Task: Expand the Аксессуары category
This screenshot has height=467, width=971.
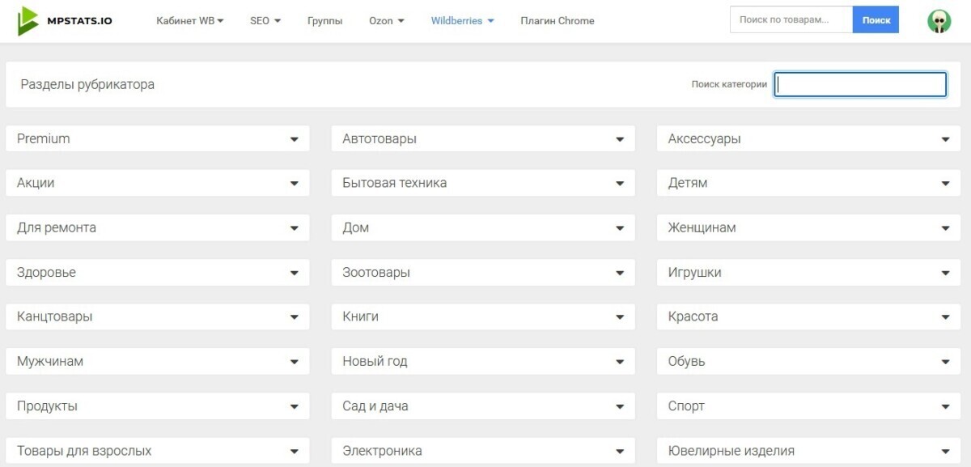Action: (x=809, y=139)
